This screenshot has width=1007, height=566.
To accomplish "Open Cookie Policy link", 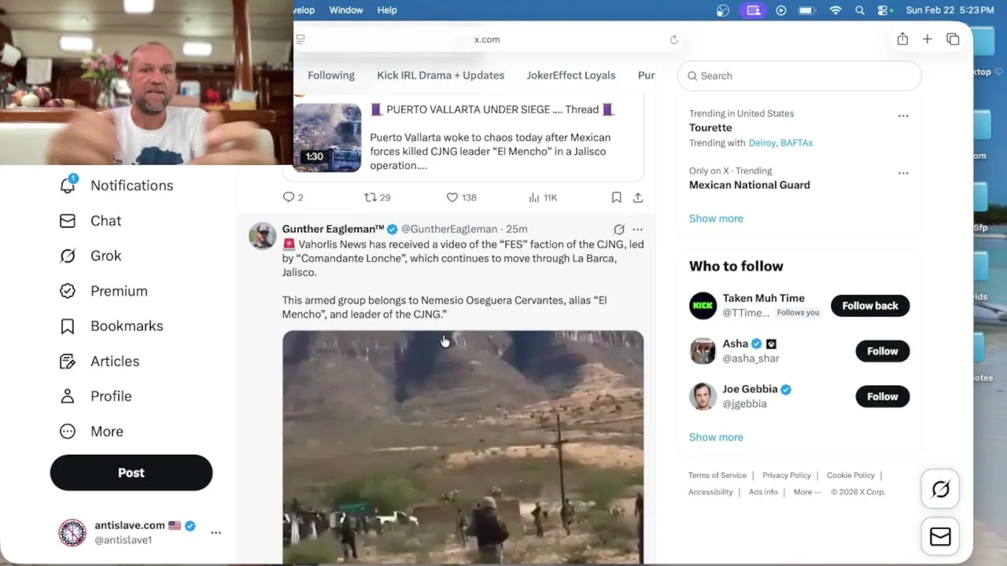I will [x=850, y=476].
